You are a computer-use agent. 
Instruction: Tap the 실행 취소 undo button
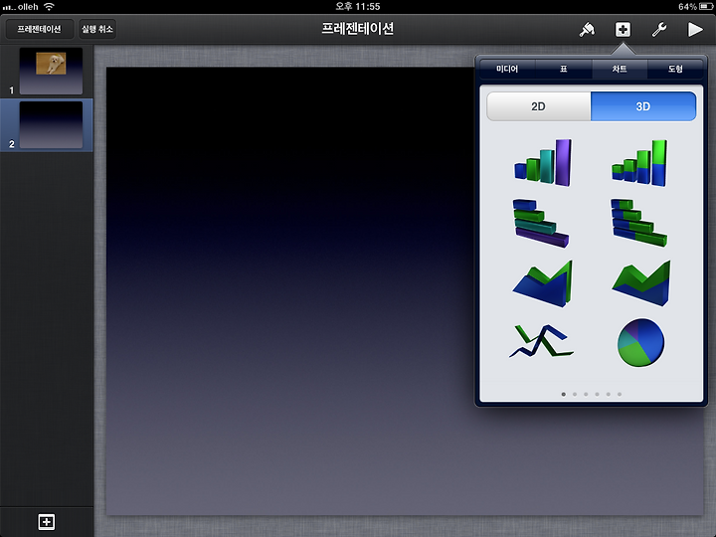tap(97, 29)
